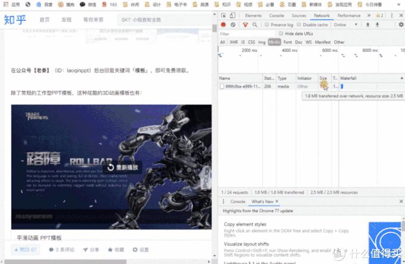This screenshot has height=264, width=405.
Task: Clear the network log with the clear icon
Action: tap(233, 25)
